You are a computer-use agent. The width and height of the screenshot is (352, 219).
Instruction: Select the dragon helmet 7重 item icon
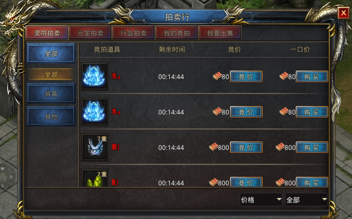(x=95, y=147)
